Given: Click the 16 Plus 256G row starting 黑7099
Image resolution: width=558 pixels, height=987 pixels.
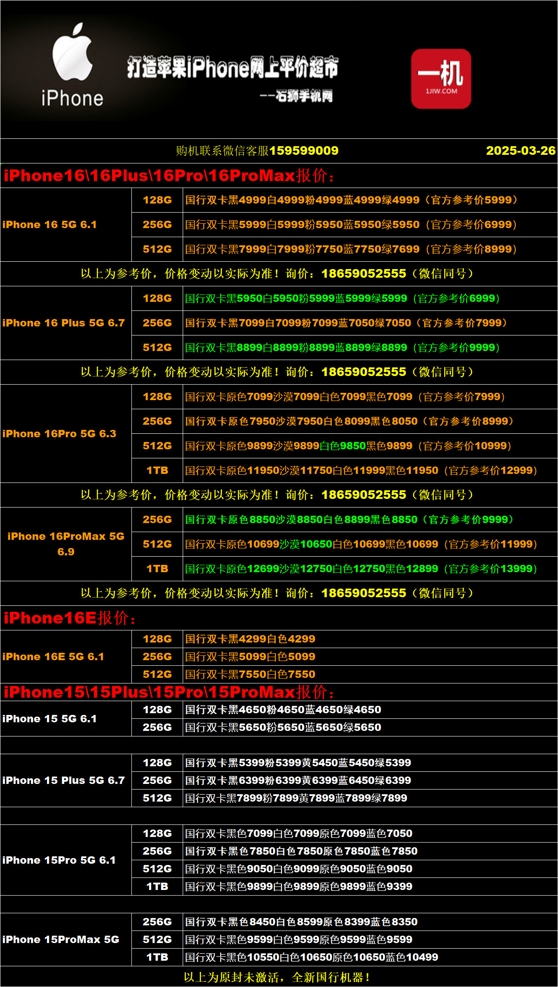Looking at the screenshot, I should (x=370, y=323).
